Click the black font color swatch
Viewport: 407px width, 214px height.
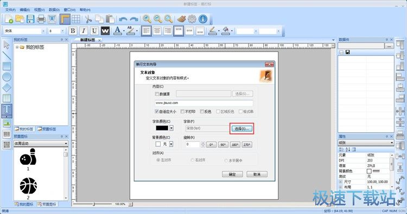162,128
